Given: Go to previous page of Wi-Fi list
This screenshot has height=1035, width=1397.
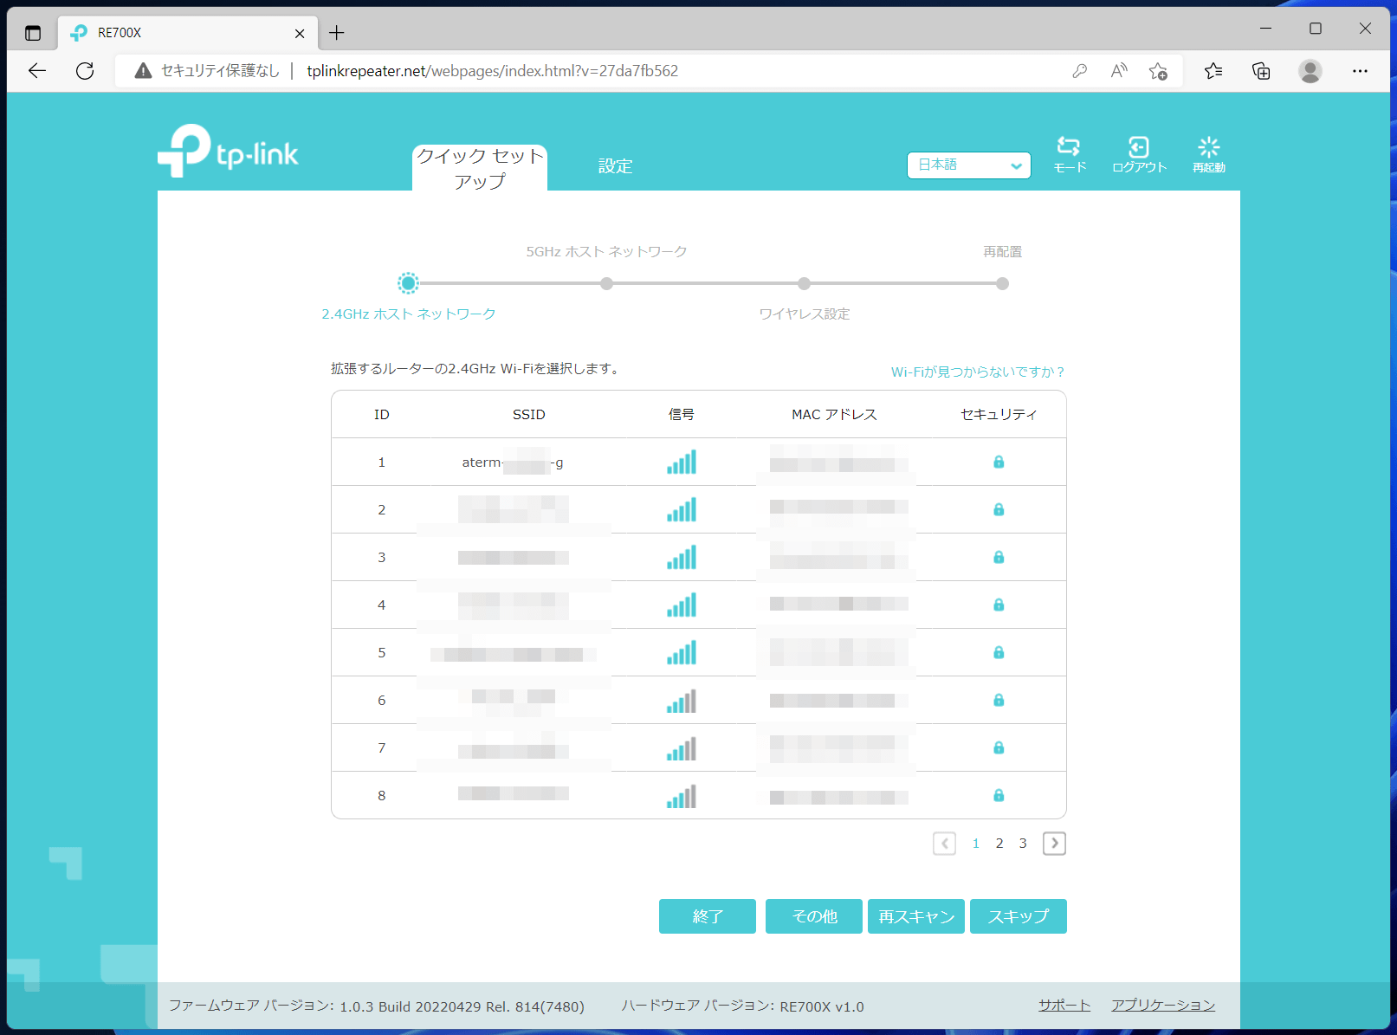Looking at the screenshot, I should (x=944, y=843).
